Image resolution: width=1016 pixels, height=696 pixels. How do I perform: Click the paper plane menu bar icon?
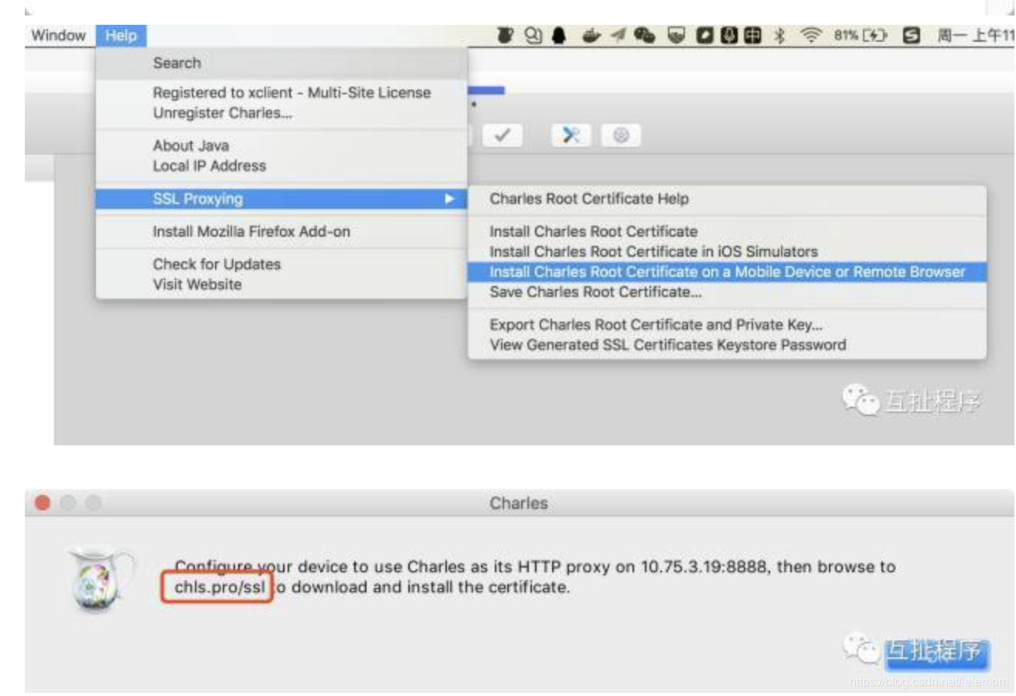619,36
